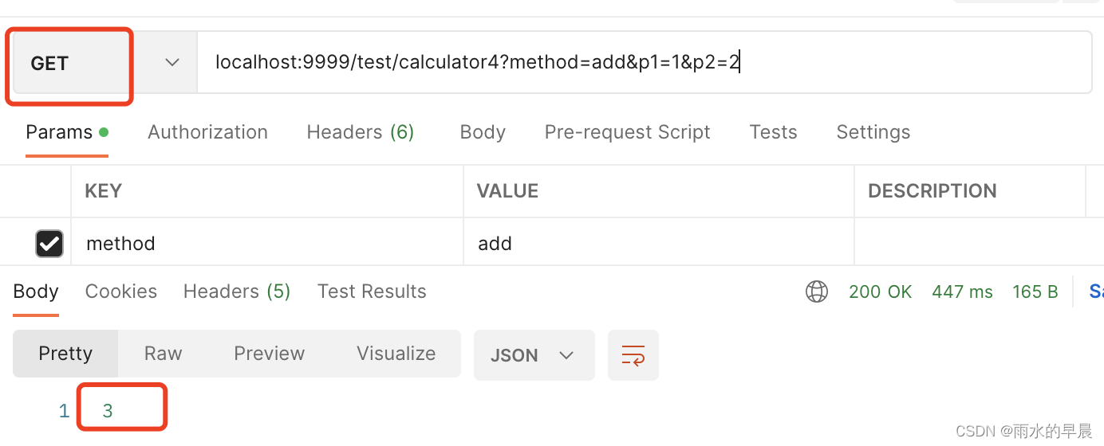Switch to the Authorization tab

[x=207, y=132]
